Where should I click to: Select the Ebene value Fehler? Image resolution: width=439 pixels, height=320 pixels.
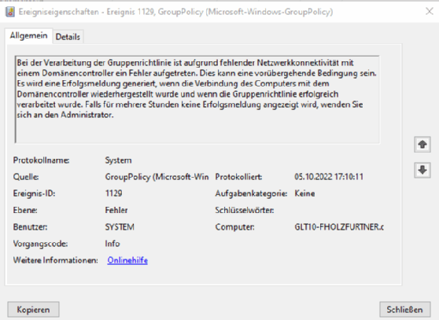click(x=116, y=210)
